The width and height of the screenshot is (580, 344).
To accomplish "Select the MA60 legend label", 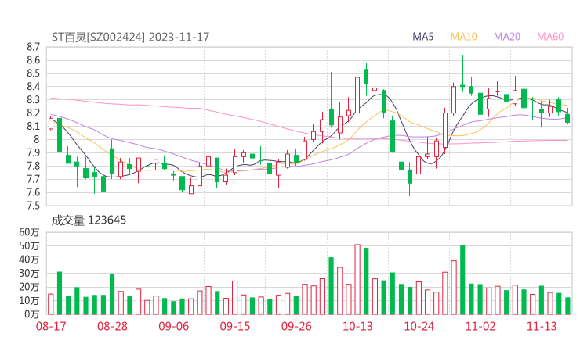I will (550, 37).
